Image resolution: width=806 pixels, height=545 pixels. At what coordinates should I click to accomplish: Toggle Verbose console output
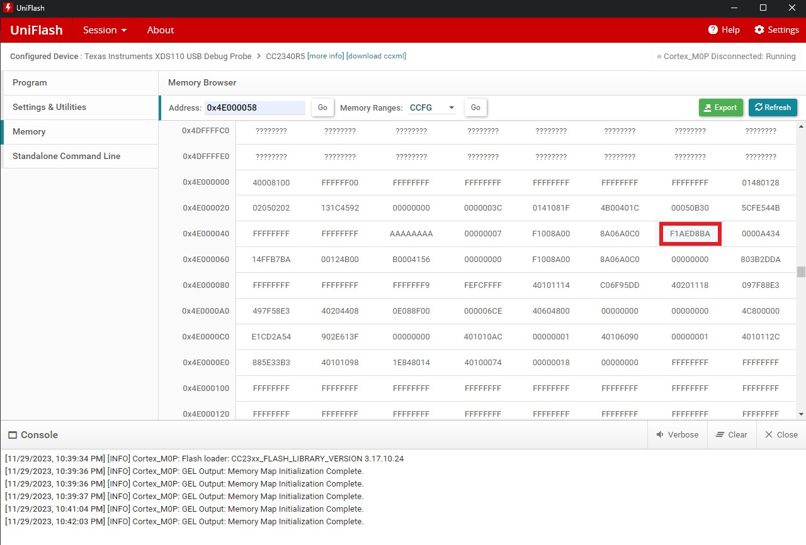point(677,434)
